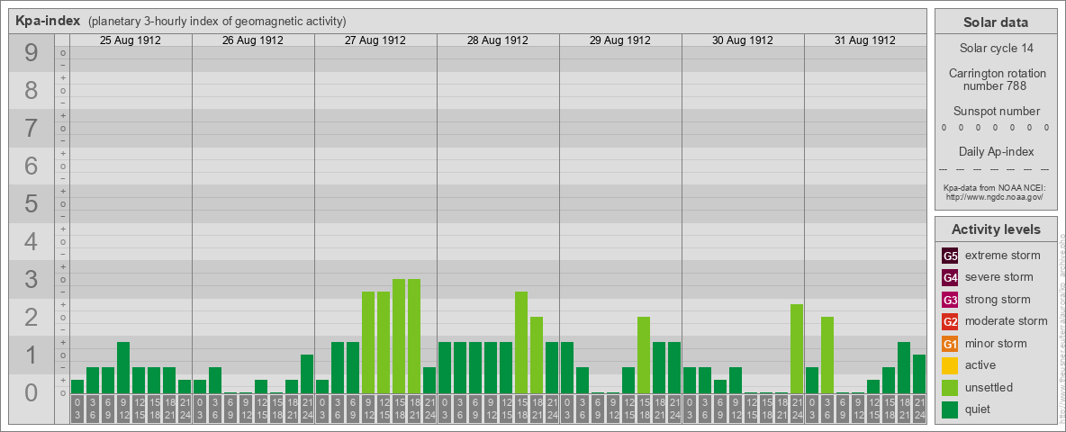Image resolution: width=1066 pixels, height=432 pixels.
Task: Select the dark green quiet swatch
Action: 951,409
